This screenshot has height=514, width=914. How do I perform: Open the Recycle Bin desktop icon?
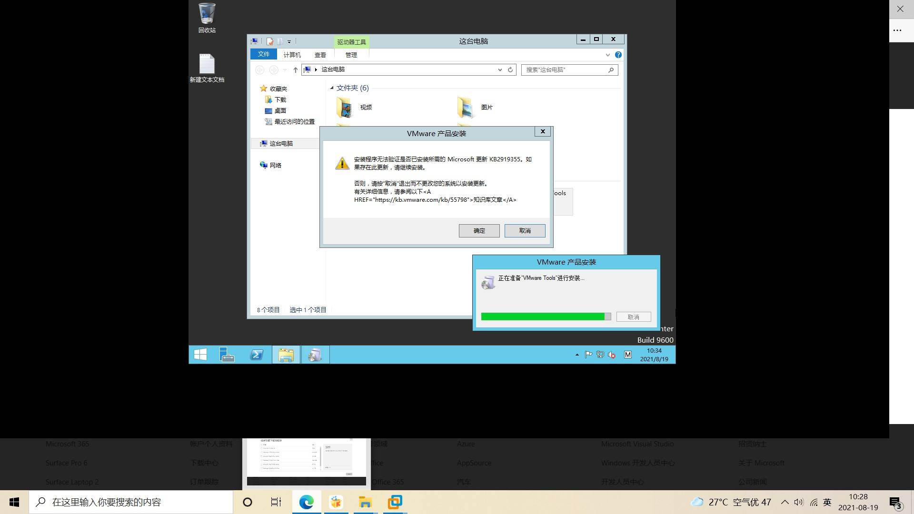point(207,18)
